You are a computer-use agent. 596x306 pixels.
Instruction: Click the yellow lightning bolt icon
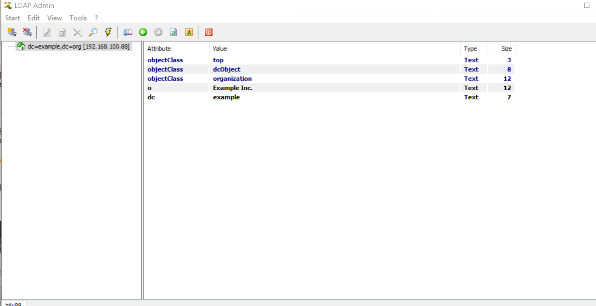coord(108,32)
